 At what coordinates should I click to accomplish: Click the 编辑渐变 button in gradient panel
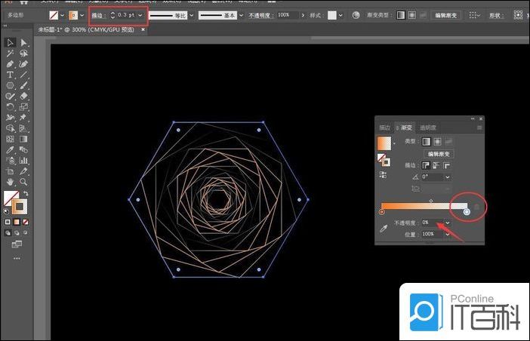(438, 153)
